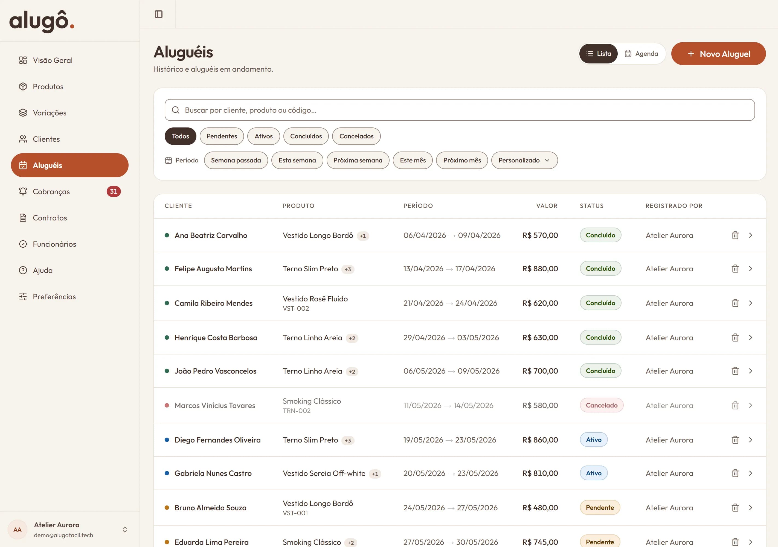Click the Preferências sliders icon
Image resolution: width=778 pixels, height=547 pixels.
click(x=23, y=296)
